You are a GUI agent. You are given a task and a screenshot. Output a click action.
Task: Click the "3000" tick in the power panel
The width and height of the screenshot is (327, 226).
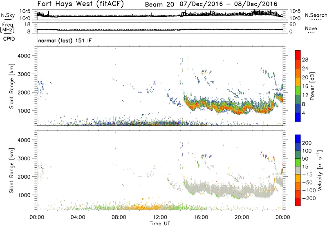24,74
